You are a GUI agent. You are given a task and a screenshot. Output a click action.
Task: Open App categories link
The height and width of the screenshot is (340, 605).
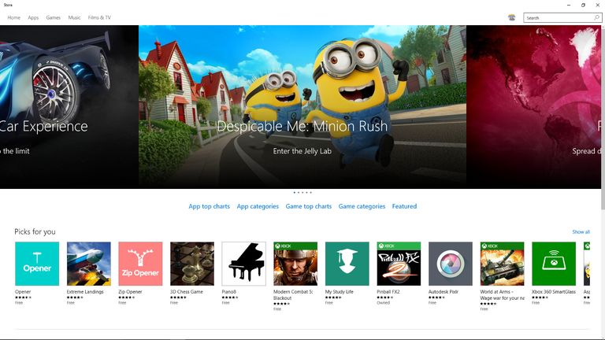258,206
